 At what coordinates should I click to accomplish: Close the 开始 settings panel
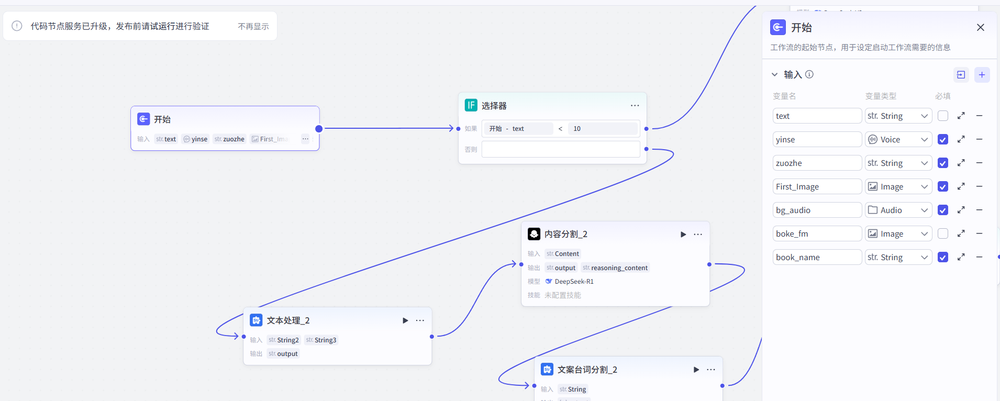(x=980, y=27)
